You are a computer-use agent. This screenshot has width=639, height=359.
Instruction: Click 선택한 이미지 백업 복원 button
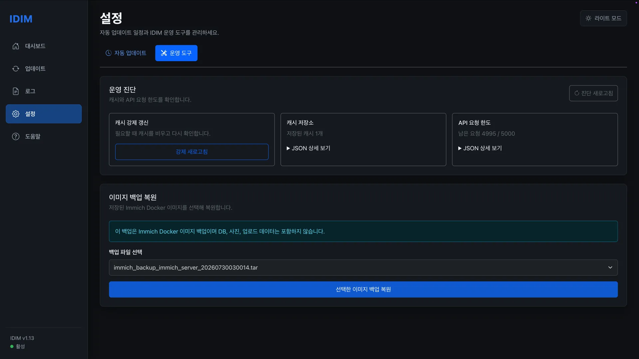tap(363, 290)
